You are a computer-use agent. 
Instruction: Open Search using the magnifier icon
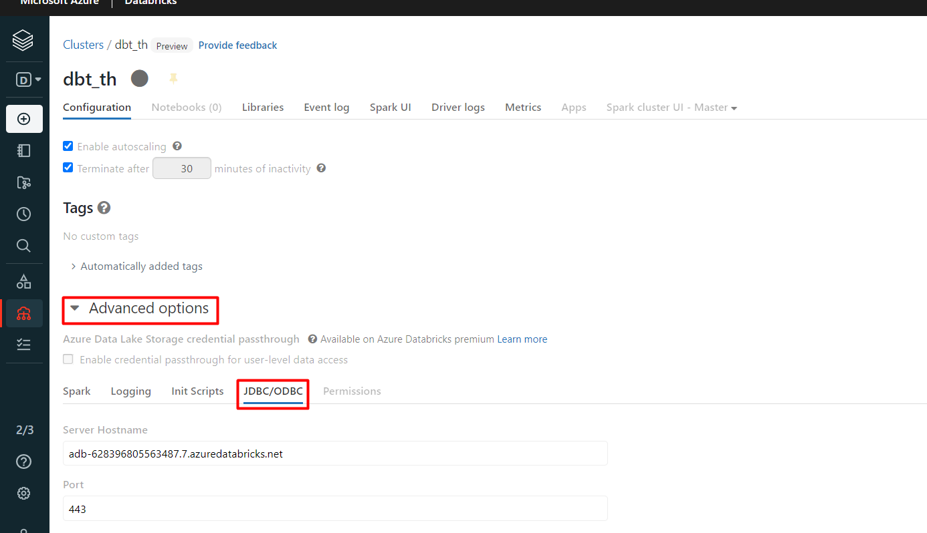click(x=23, y=245)
